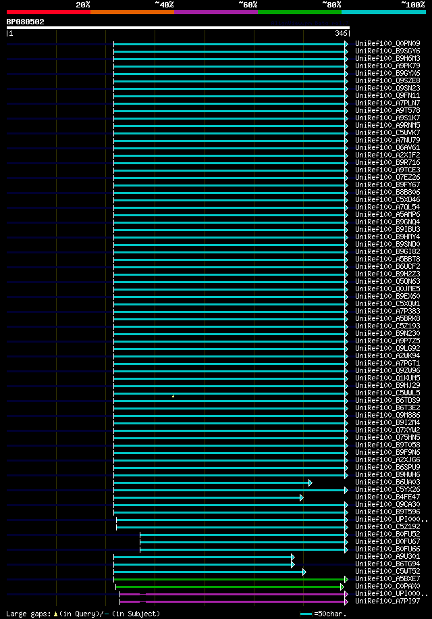Select the UniRef100_A9T578 label
The image size is (432, 619).
(387, 111)
